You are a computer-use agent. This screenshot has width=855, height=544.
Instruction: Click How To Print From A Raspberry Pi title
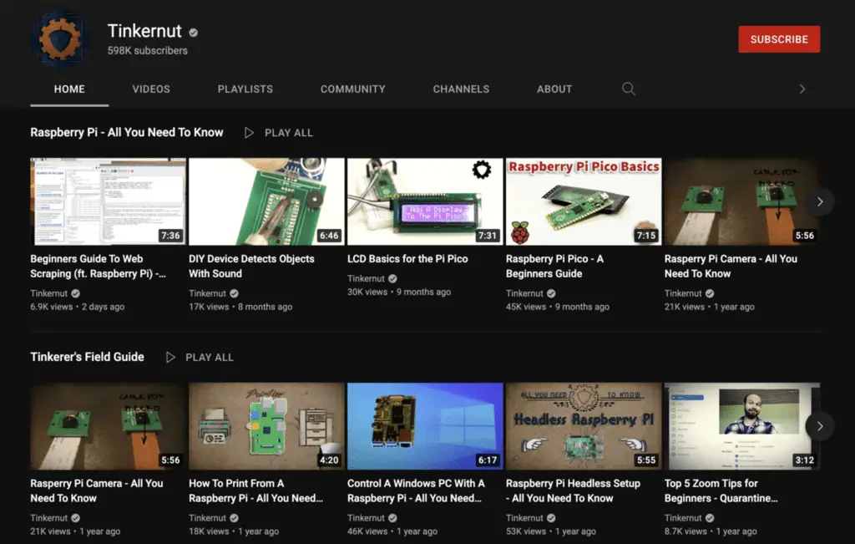255,491
